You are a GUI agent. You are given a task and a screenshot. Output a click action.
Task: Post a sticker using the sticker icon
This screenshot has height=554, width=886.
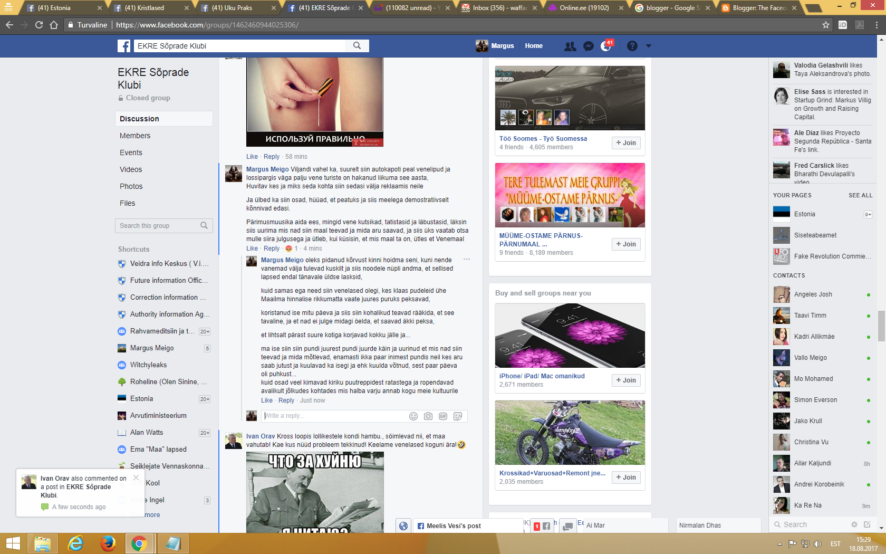(458, 416)
